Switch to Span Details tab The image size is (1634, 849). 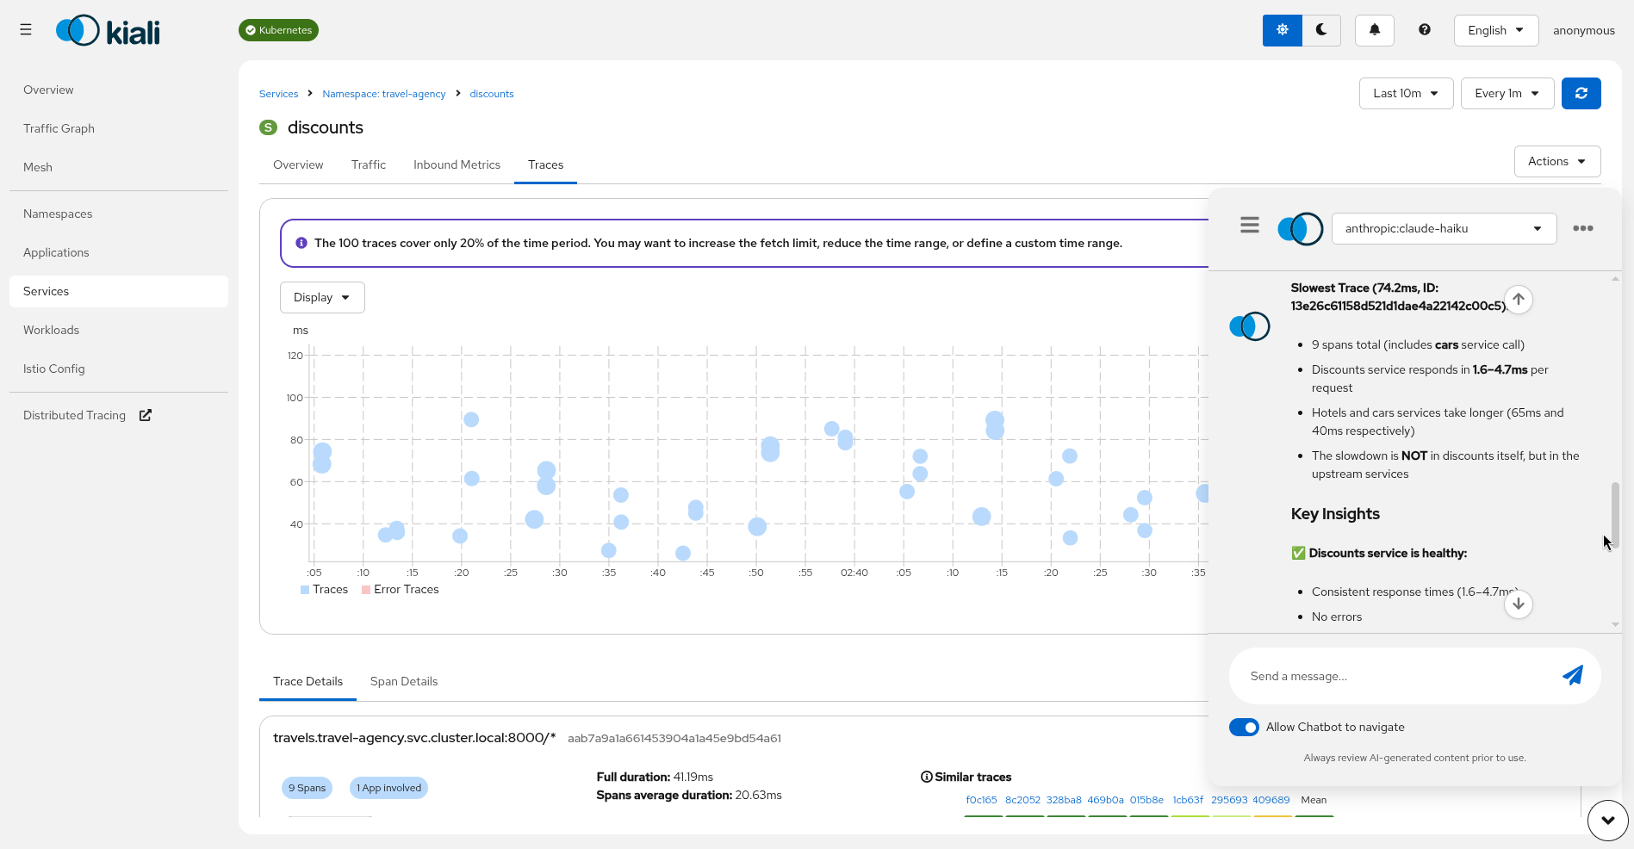coord(404,681)
